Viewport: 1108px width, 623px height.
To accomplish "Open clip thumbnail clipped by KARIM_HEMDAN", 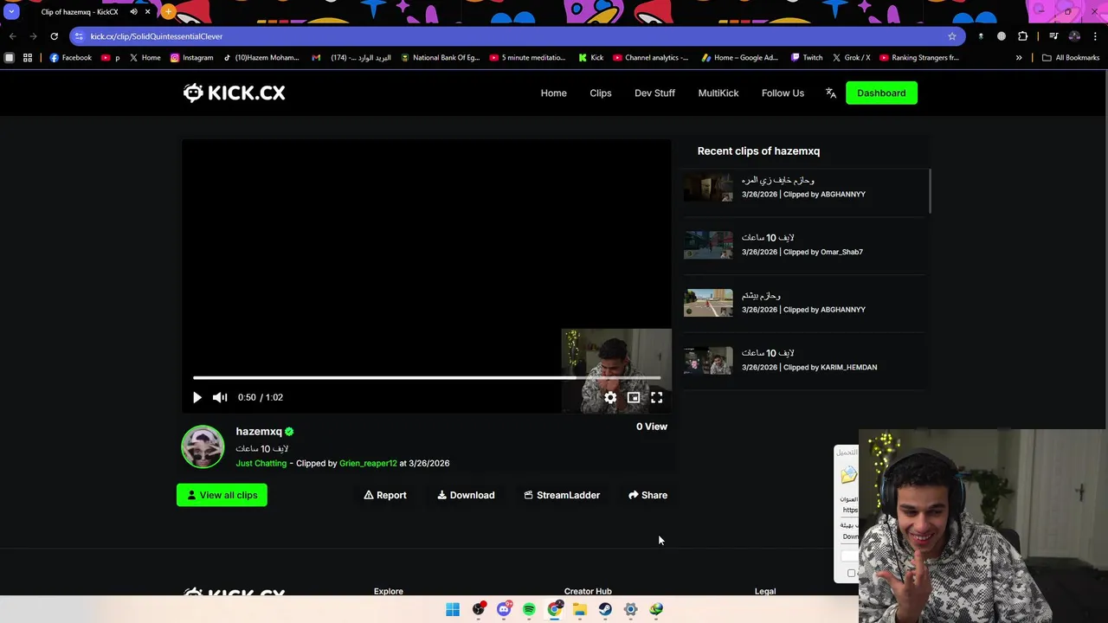I will [x=708, y=360].
